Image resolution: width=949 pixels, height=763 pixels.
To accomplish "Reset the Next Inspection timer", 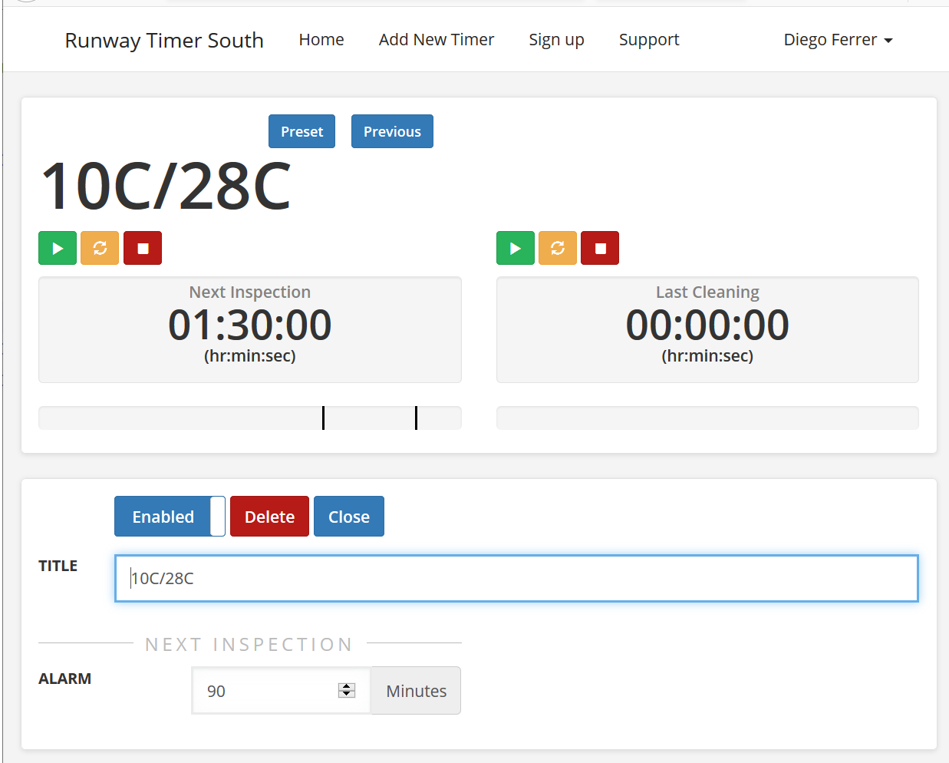I will (100, 248).
